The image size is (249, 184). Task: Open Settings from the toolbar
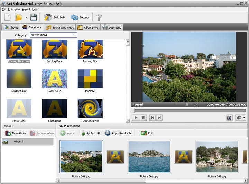point(80,17)
